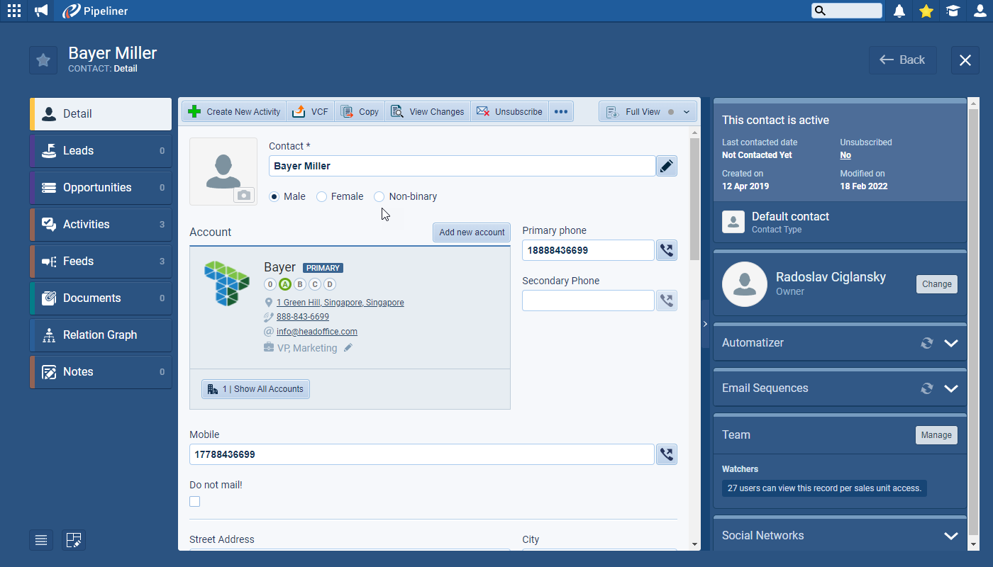Edit the VP, Marketing position pencil
This screenshot has height=567, width=993.
coord(348,348)
